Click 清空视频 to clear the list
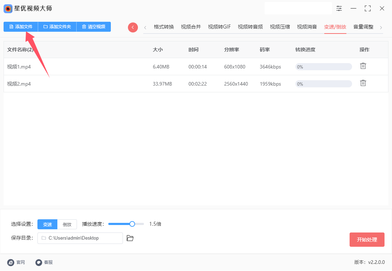This screenshot has height=271, width=392. 93,26
